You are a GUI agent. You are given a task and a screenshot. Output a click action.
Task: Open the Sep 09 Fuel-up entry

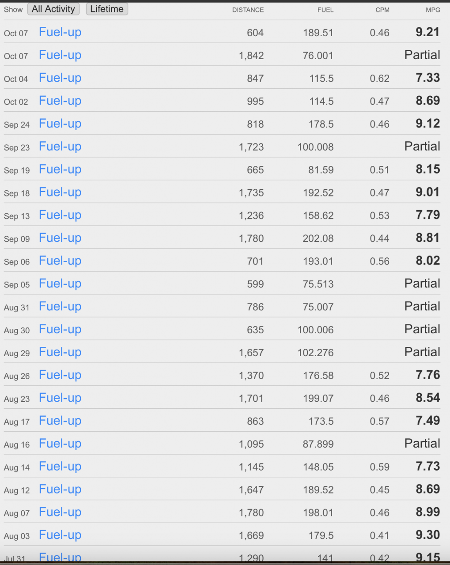tap(60, 238)
